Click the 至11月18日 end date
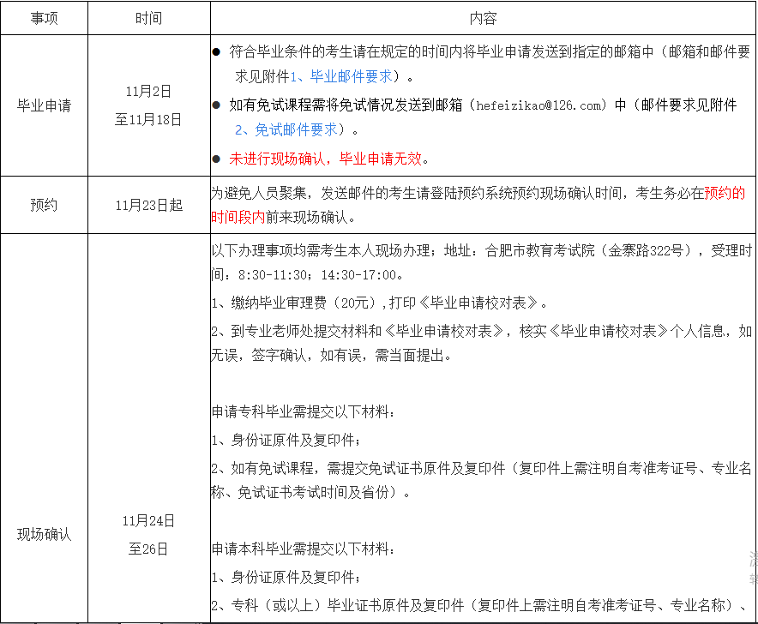The width and height of the screenshot is (758, 624). point(148,120)
